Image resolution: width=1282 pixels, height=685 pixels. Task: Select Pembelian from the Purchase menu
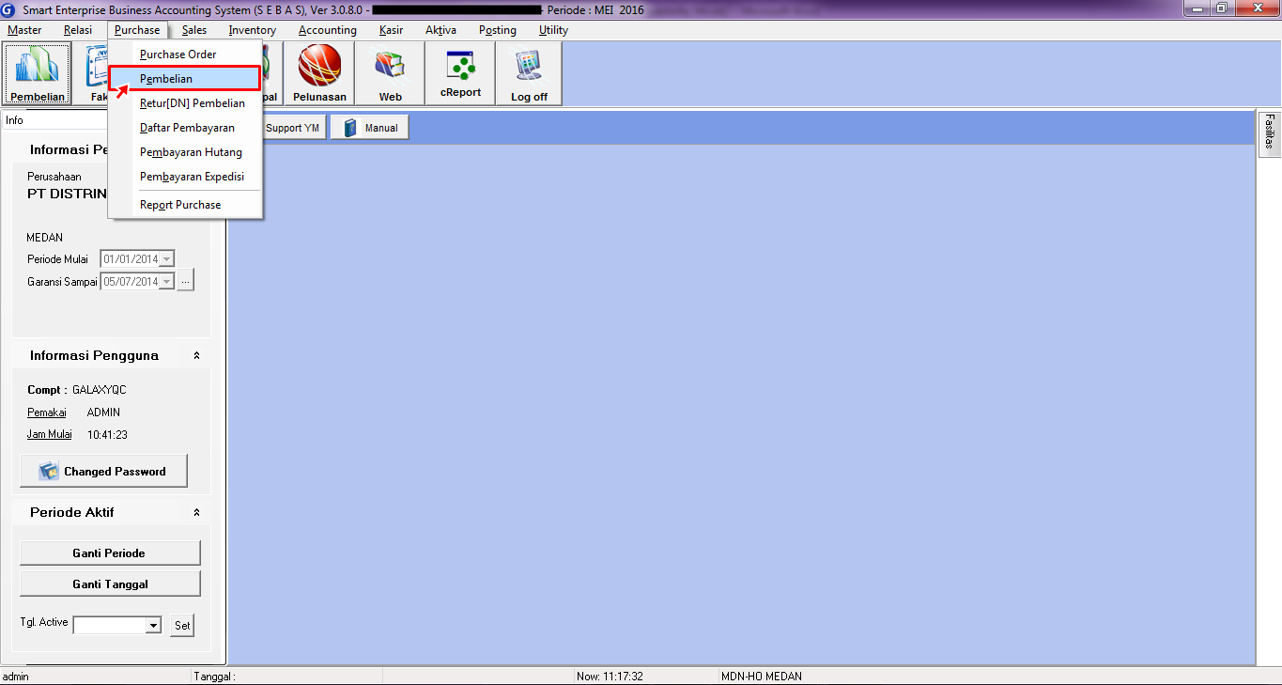tap(166, 79)
